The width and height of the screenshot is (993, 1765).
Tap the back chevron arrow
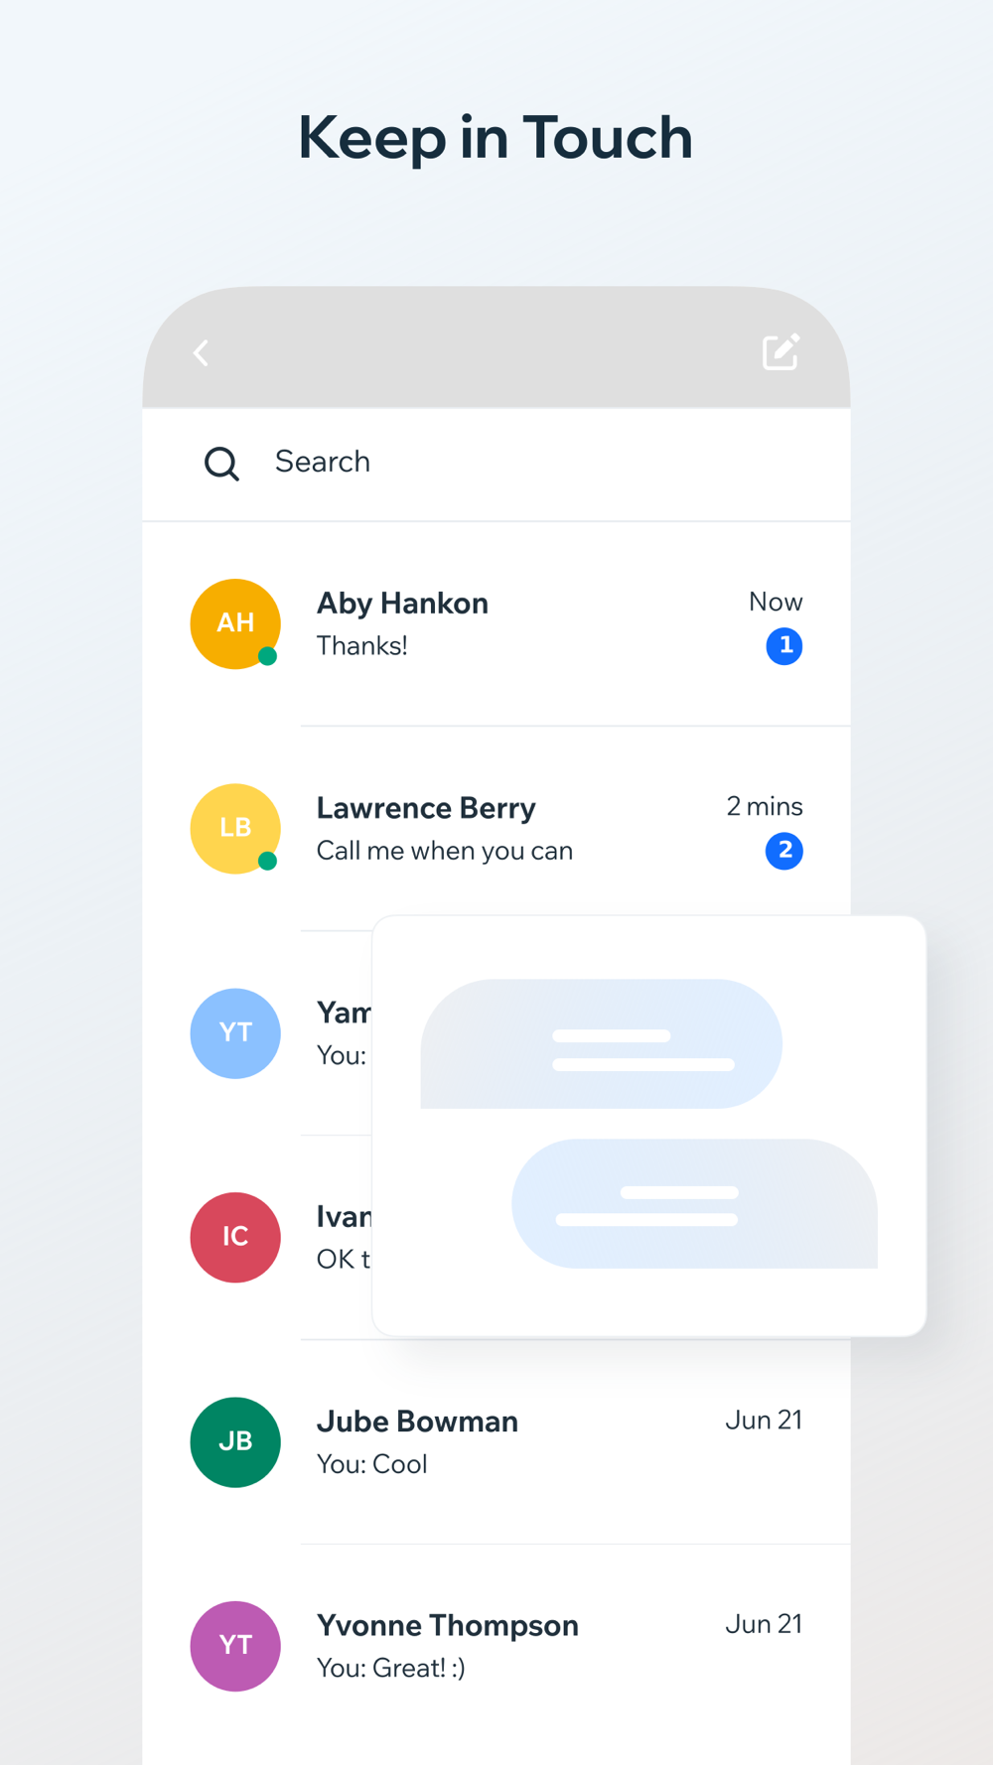[x=202, y=352]
